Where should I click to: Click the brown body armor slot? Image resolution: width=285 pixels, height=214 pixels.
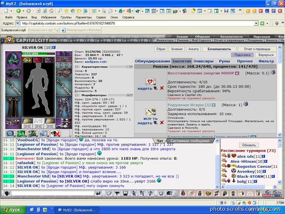(x=13, y=107)
